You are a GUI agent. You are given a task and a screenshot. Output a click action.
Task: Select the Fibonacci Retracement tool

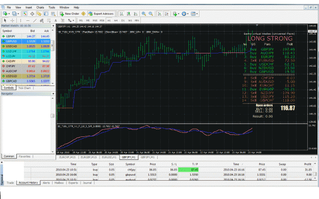[49, 20]
